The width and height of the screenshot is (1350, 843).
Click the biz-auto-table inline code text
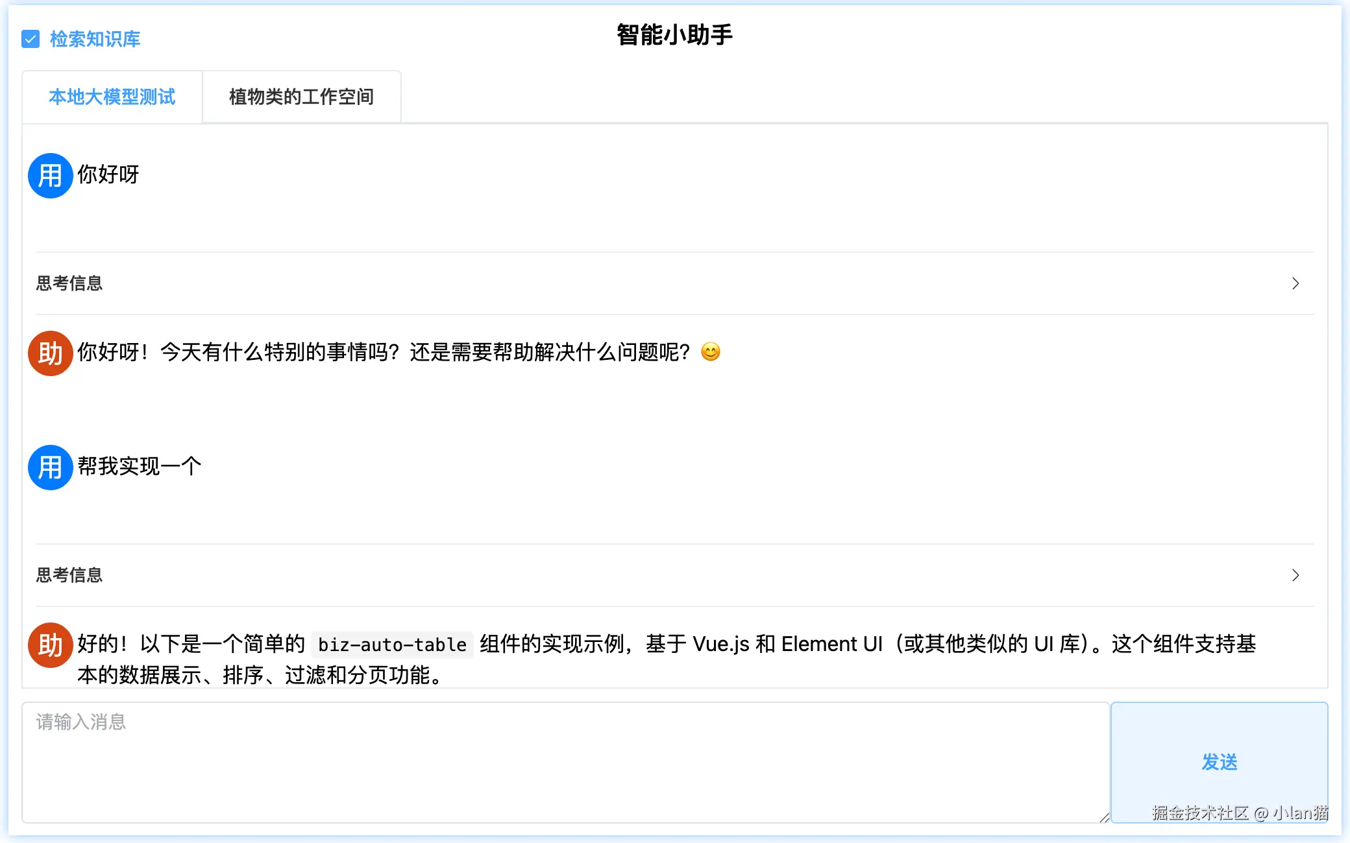click(x=392, y=645)
